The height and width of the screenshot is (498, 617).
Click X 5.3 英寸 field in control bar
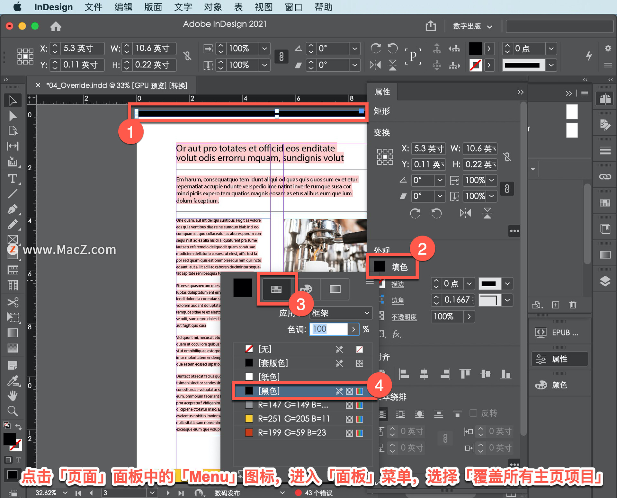[83, 48]
